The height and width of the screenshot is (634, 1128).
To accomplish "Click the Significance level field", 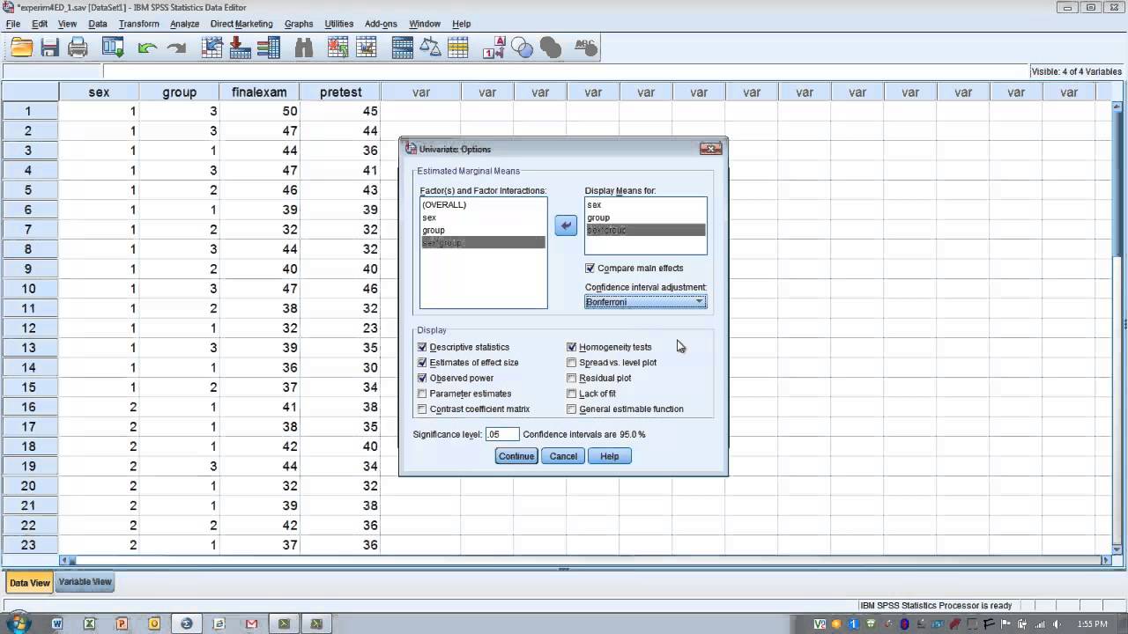I will (x=502, y=434).
